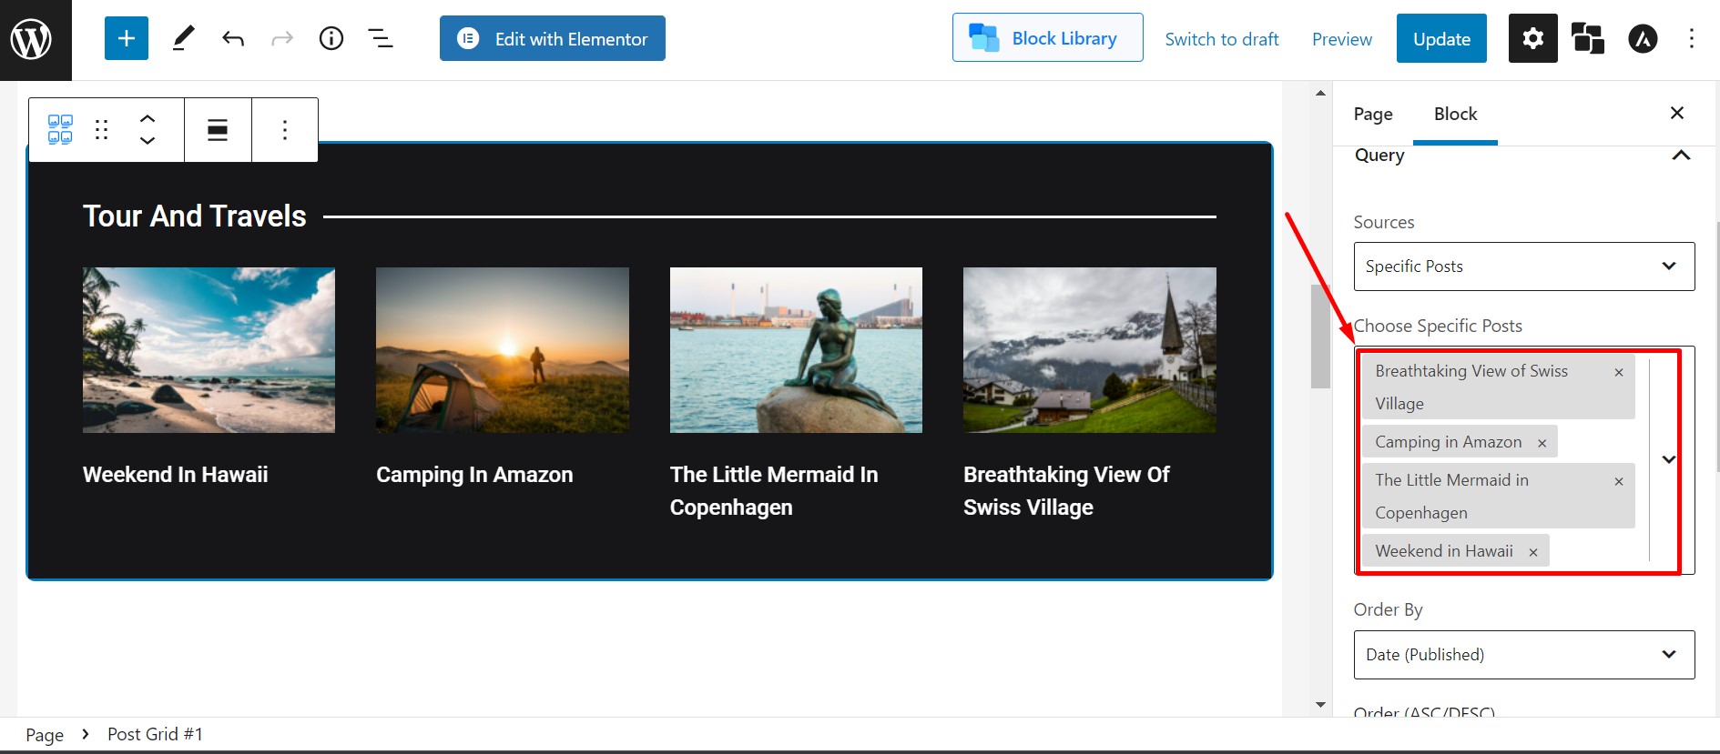
Task: Open the Order By dropdown
Action: coord(1523,655)
